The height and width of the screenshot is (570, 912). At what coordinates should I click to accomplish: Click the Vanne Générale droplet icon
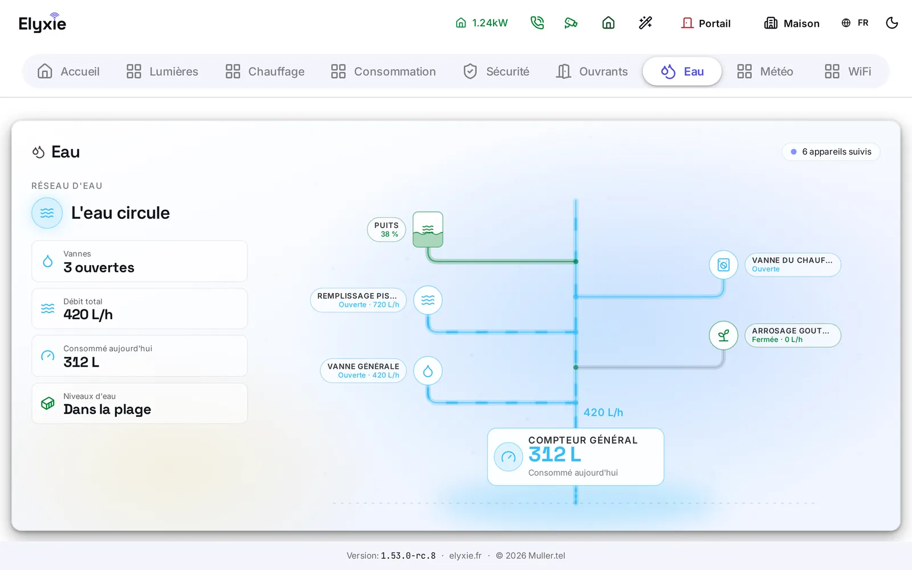tap(428, 371)
